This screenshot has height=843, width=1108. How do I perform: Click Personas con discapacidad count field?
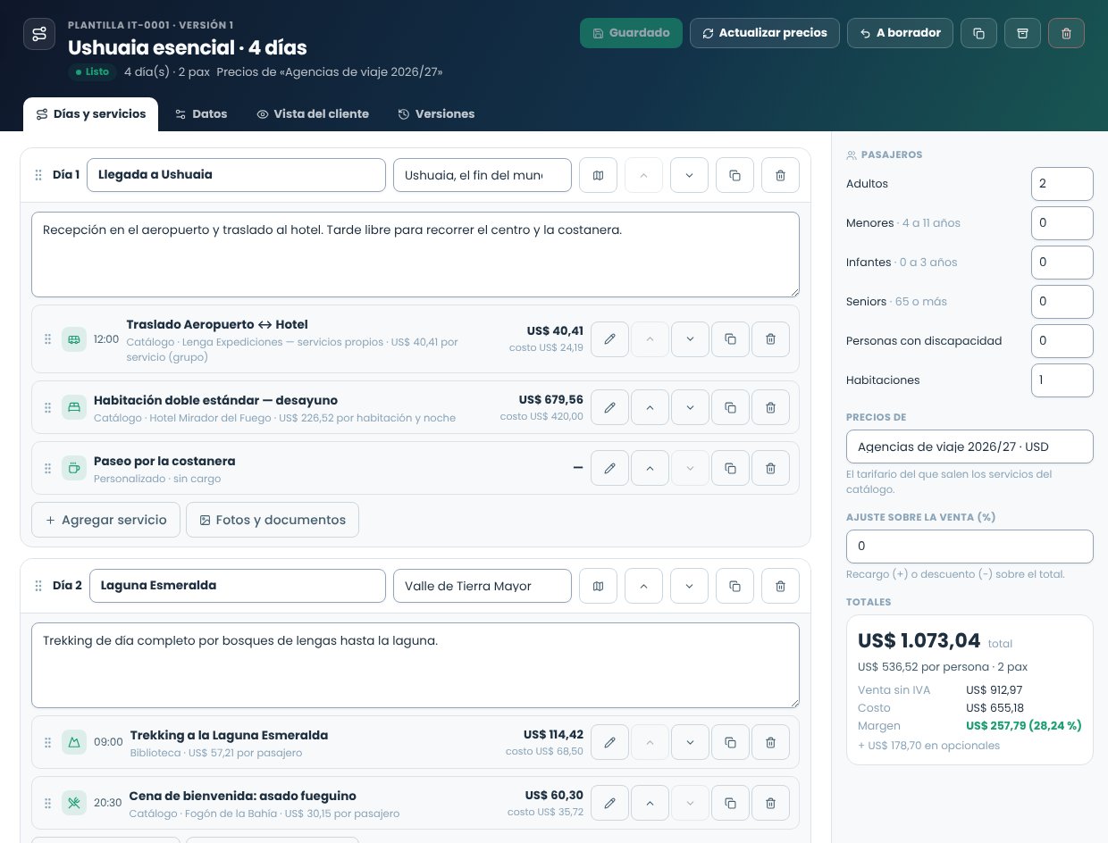click(1062, 341)
